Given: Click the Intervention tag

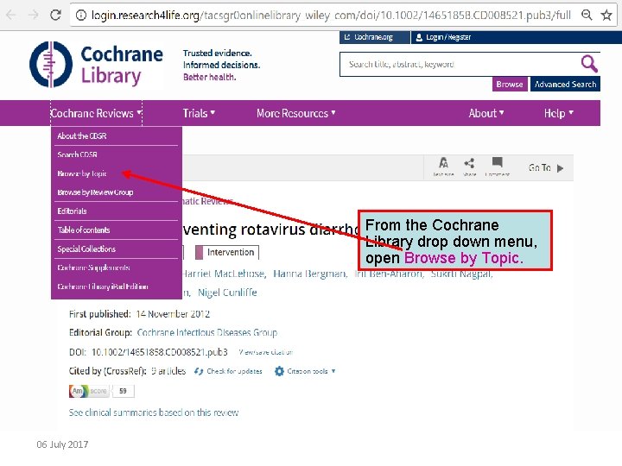Looking at the screenshot, I should pyautogui.click(x=227, y=252).
